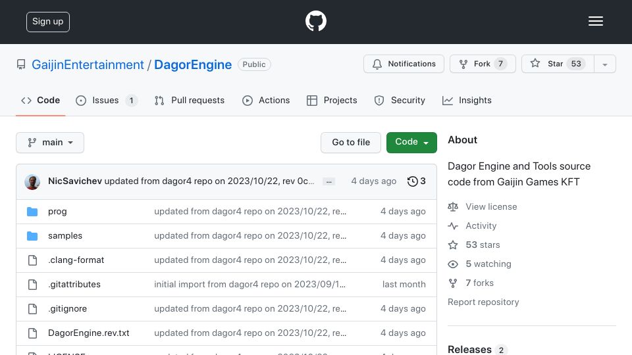Click the .gitignore file icon
Viewport: 632px width, 355px height.
tap(32, 309)
